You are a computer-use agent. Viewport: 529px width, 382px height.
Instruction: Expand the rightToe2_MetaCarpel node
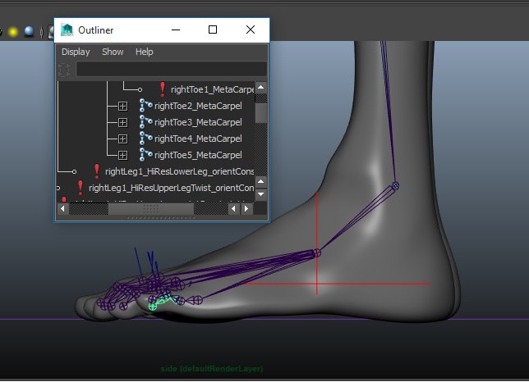click(x=123, y=107)
